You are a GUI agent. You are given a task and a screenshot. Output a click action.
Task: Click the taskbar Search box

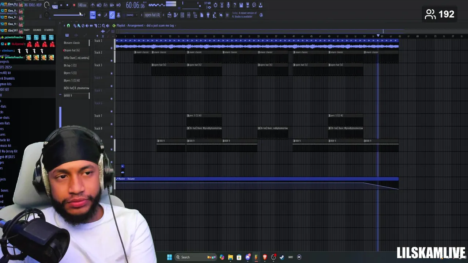pyautogui.click(x=196, y=257)
